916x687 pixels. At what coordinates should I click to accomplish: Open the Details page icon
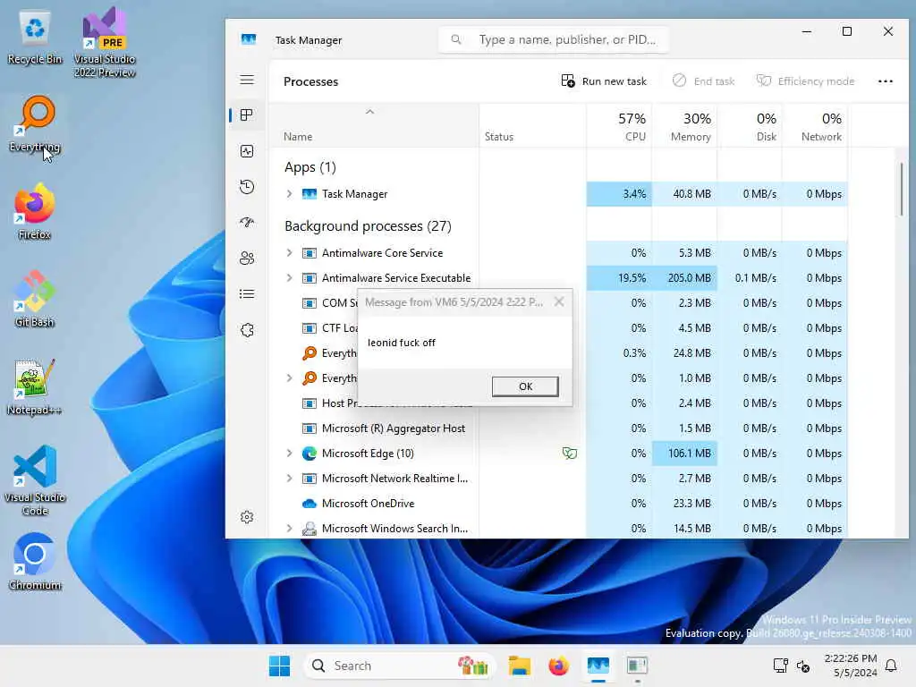[x=247, y=293]
